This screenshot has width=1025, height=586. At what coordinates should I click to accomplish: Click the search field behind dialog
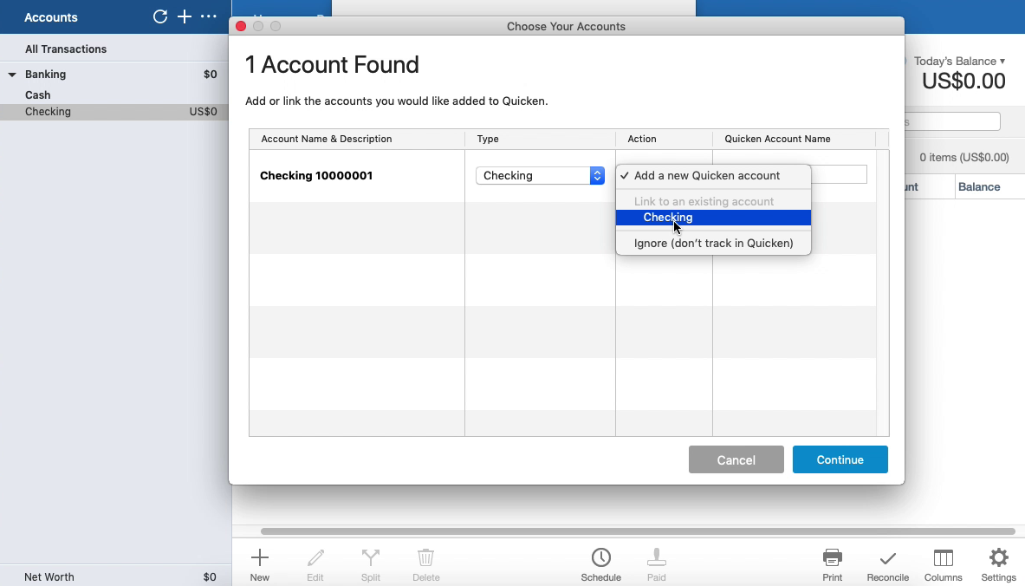click(952, 121)
